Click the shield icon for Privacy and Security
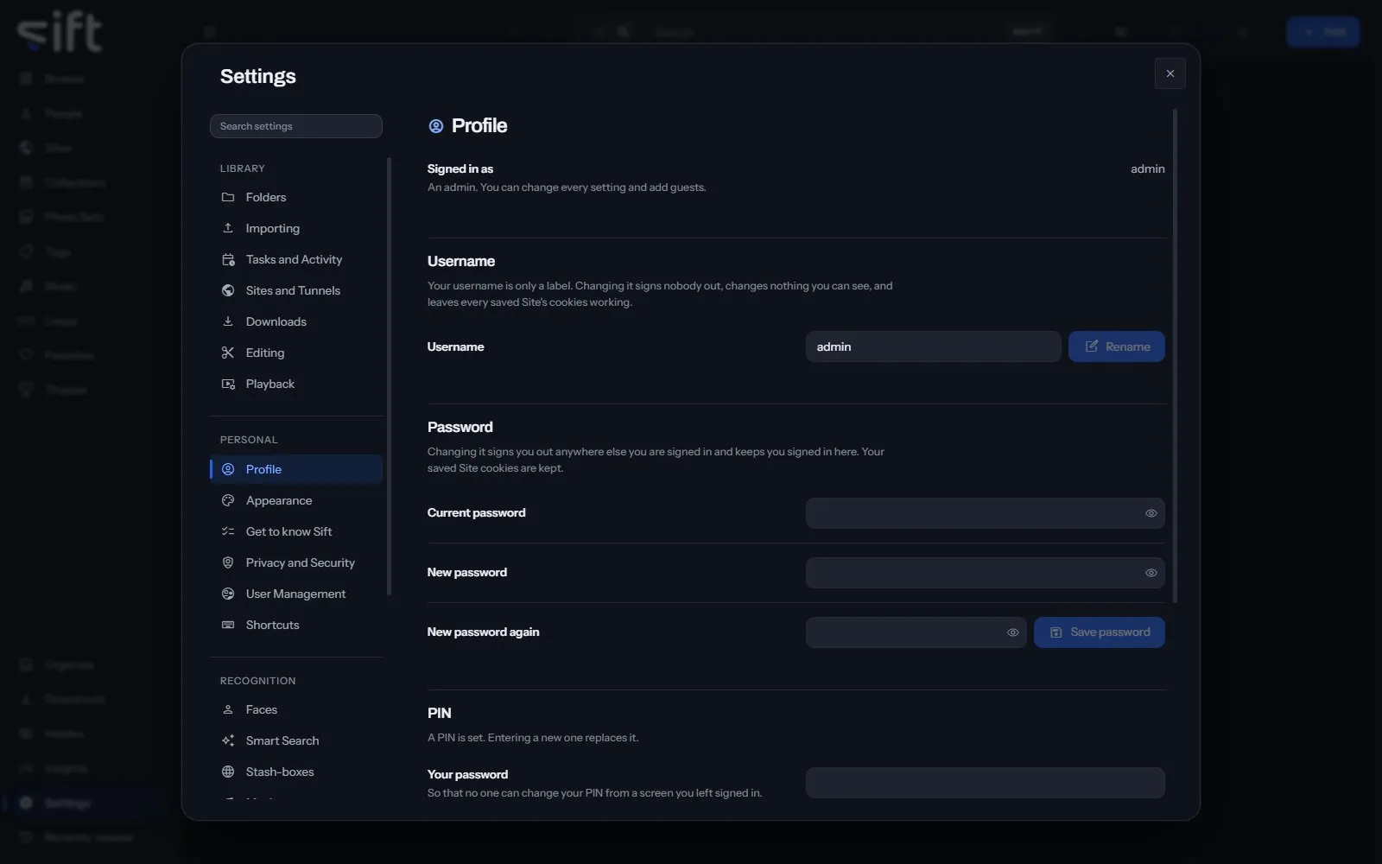 coord(228,562)
